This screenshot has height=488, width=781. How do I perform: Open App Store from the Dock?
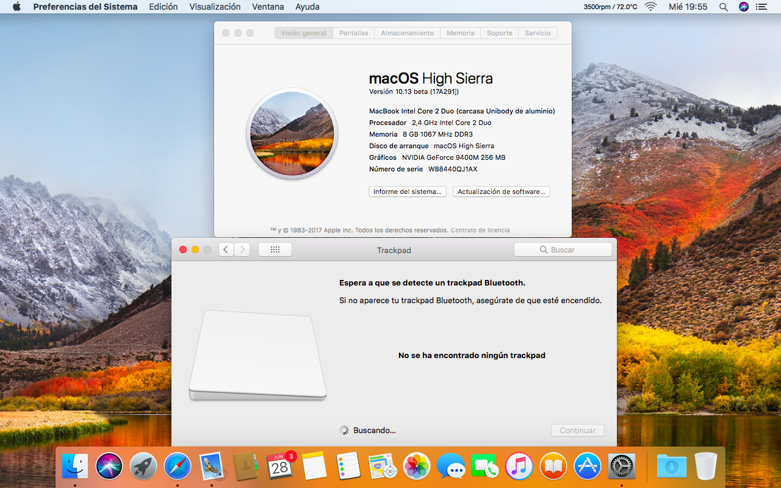tap(588, 467)
